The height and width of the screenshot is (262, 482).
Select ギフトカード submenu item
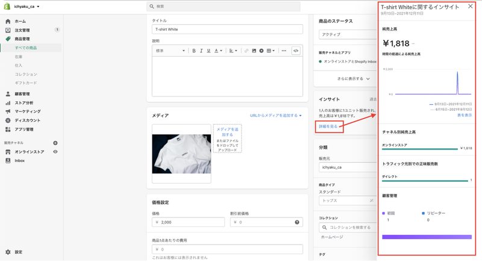pos(26,83)
